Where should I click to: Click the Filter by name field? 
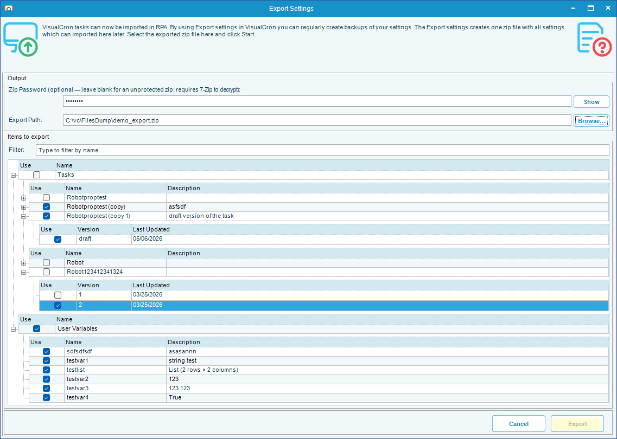(x=322, y=150)
